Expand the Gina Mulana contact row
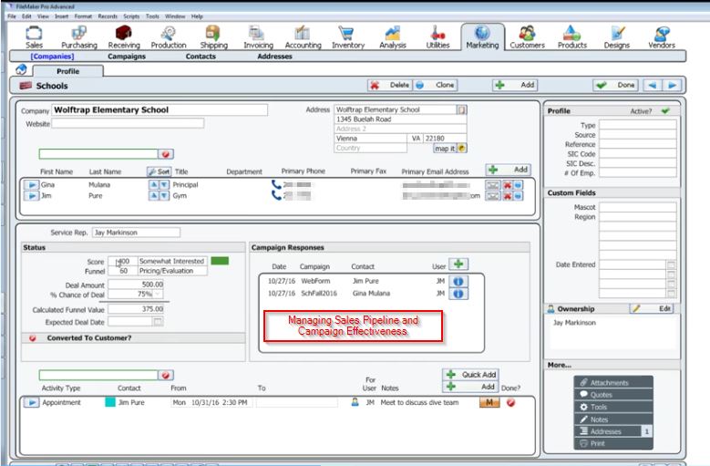 (31, 185)
